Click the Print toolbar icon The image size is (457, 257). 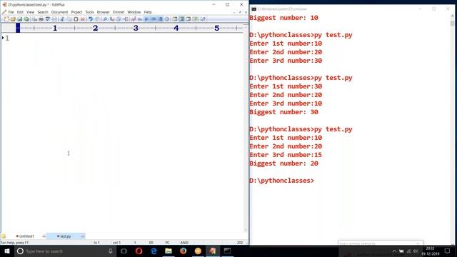pos(41,19)
